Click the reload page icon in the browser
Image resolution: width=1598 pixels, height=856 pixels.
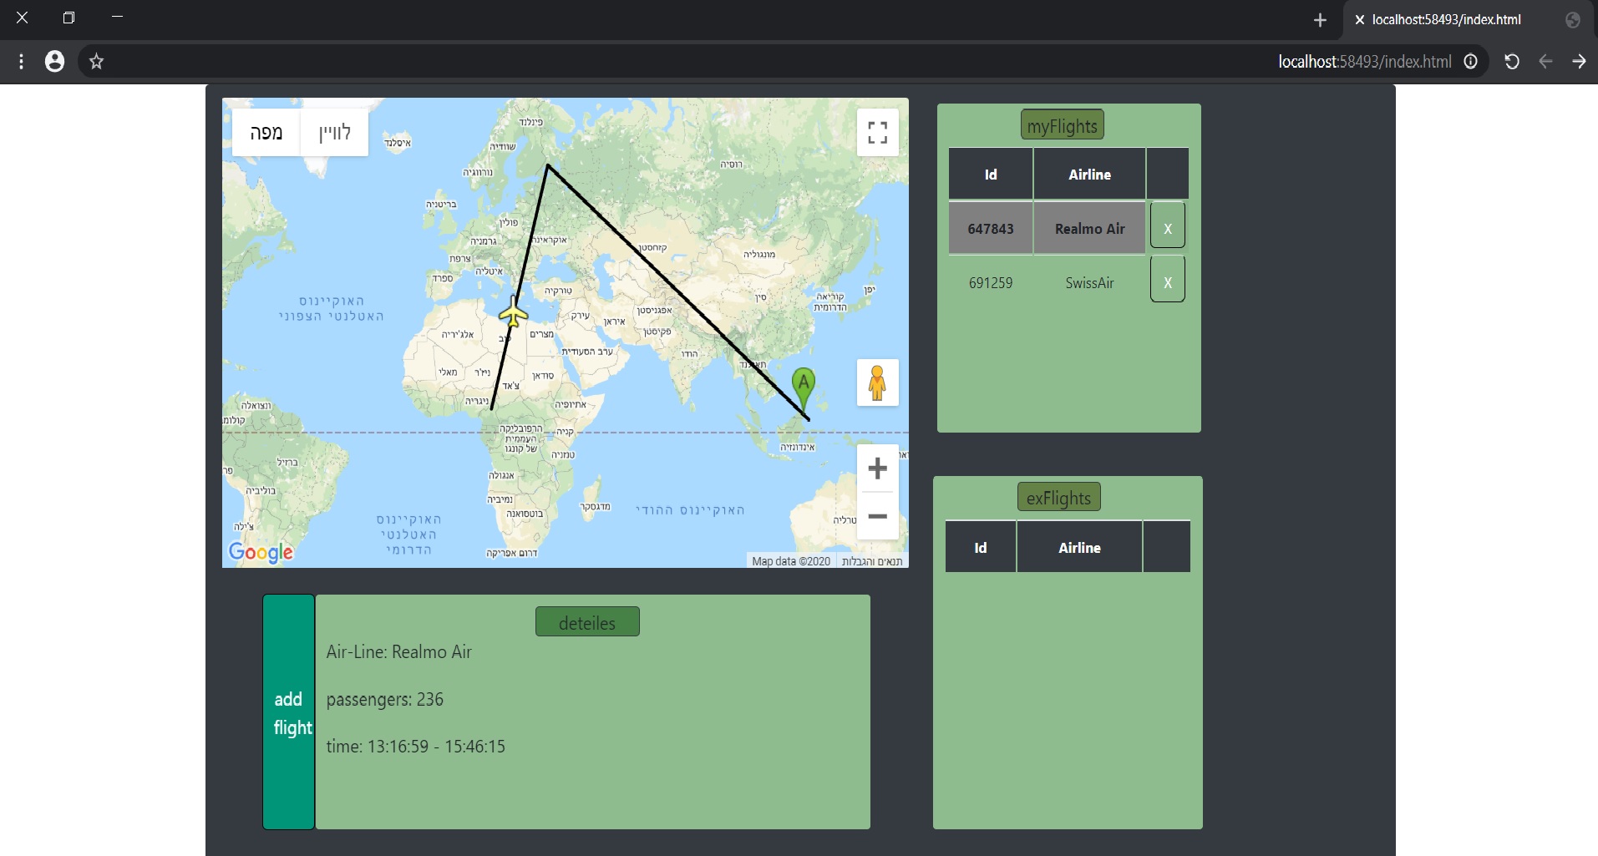coord(1511,61)
